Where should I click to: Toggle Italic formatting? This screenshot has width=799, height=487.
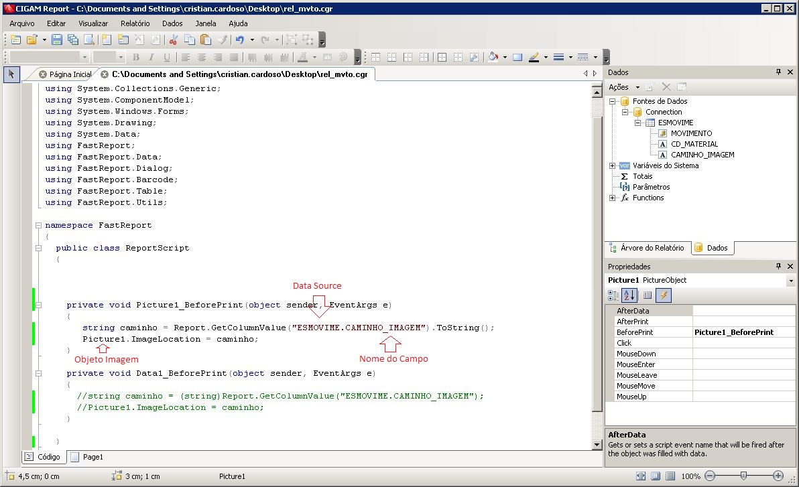point(151,57)
